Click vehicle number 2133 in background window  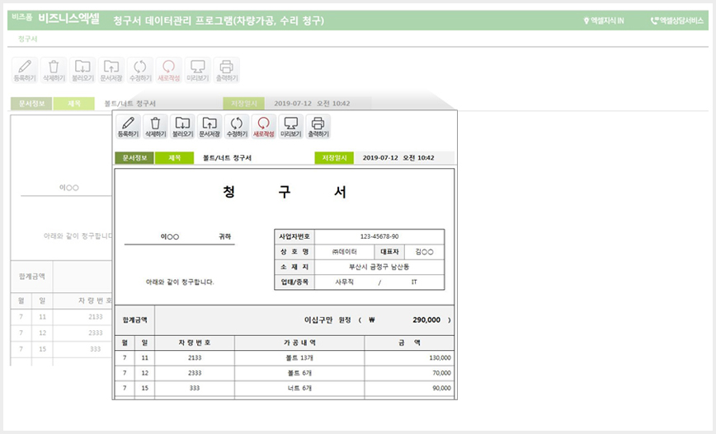[96, 317]
